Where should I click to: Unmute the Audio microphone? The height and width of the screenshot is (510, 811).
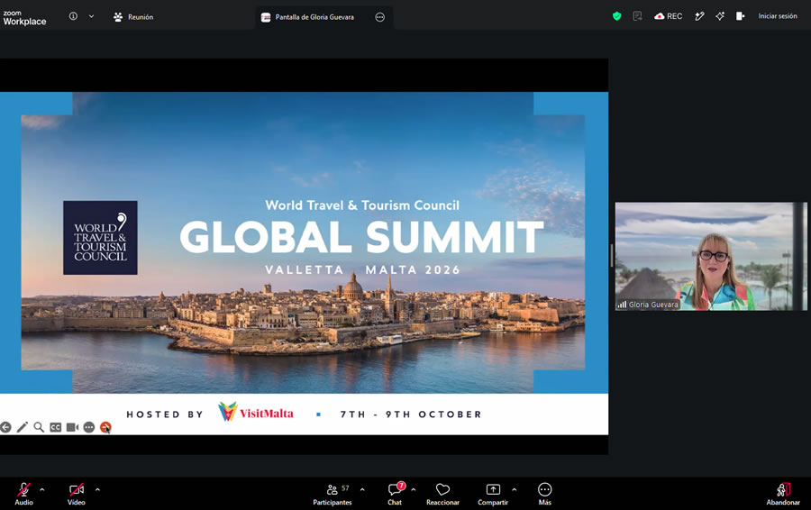click(23, 494)
